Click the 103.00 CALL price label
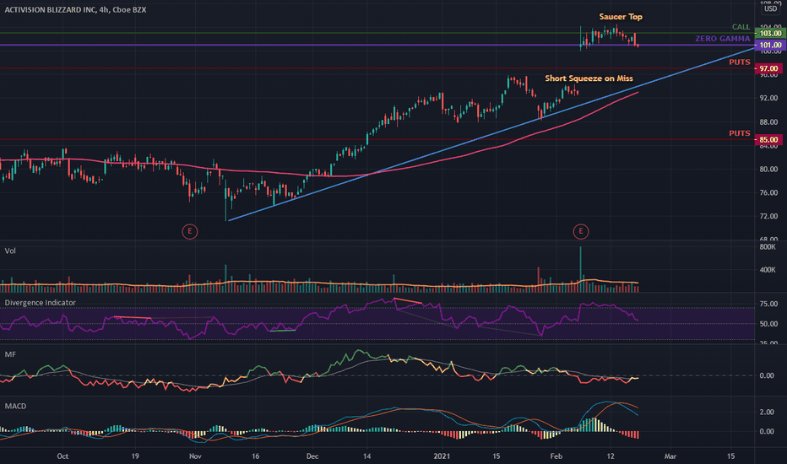This screenshot has width=787, height=464. (770, 33)
